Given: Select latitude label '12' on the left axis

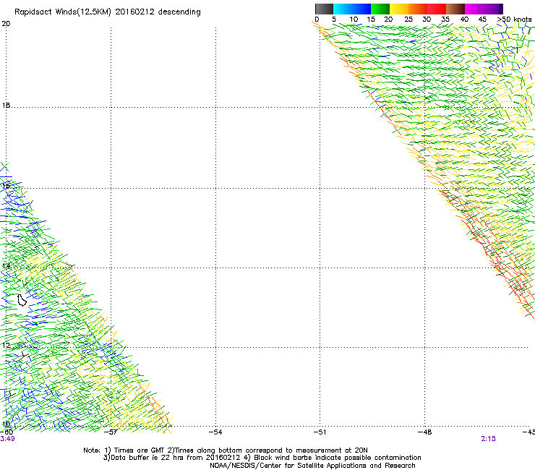Looking at the screenshot, I should pos(6,345).
